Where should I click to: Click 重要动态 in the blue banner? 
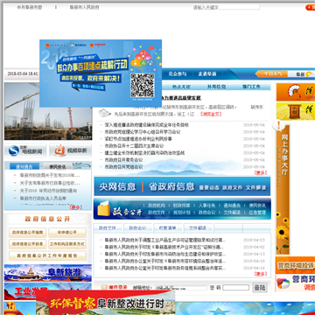pyautogui.click(x=209, y=187)
